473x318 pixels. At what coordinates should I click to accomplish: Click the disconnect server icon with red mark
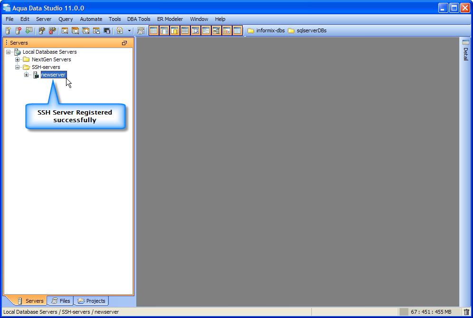(x=53, y=30)
